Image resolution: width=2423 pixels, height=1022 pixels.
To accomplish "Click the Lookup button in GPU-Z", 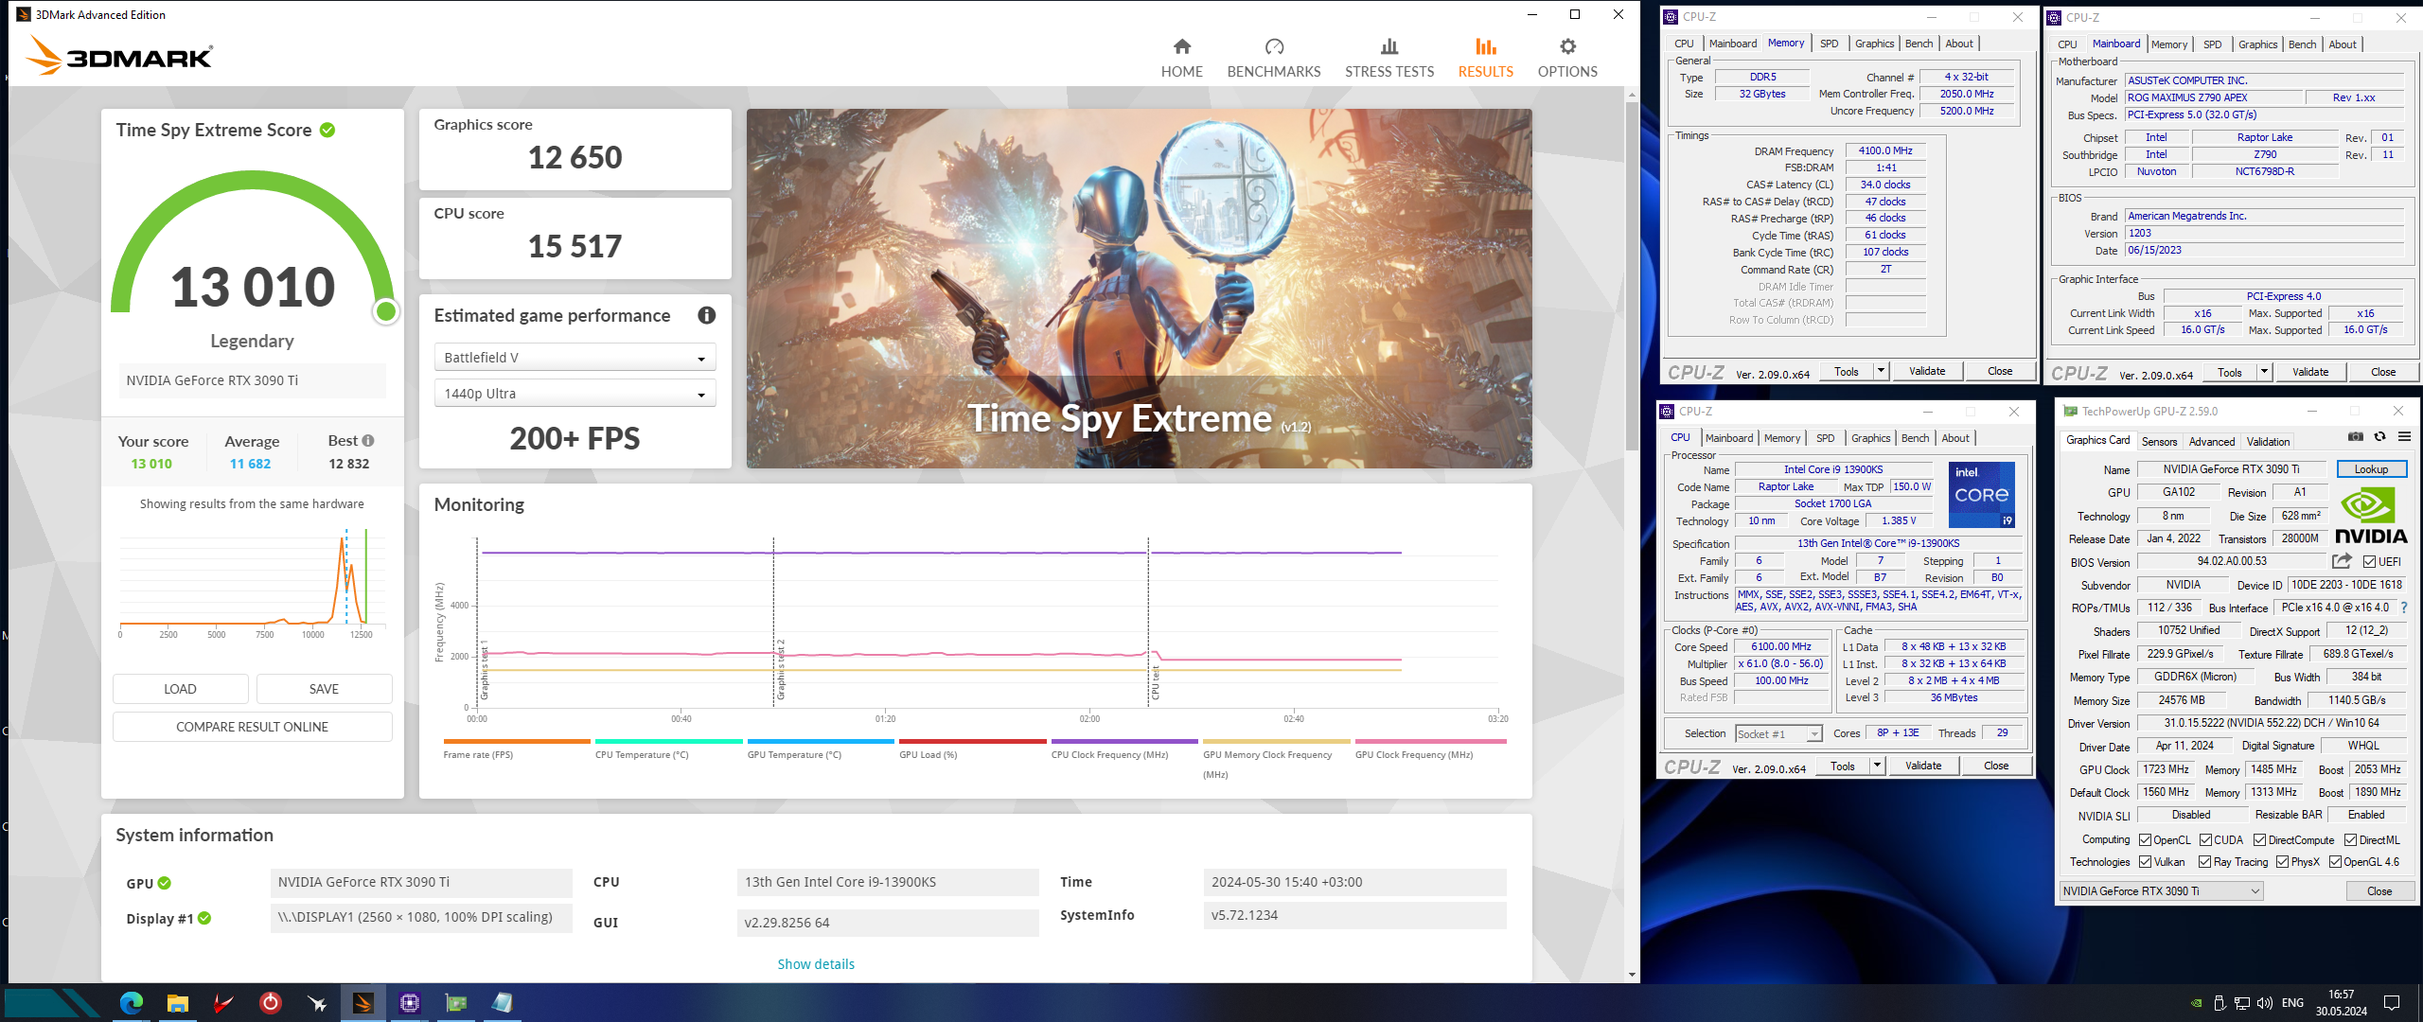I will (2371, 469).
